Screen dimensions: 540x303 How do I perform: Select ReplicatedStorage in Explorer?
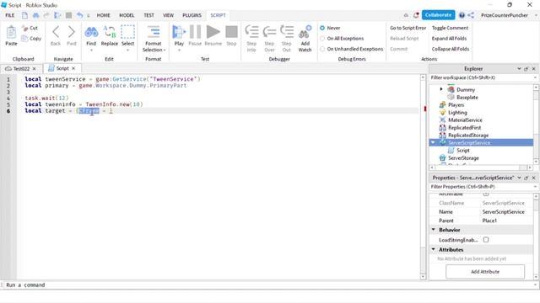coord(468,135)
